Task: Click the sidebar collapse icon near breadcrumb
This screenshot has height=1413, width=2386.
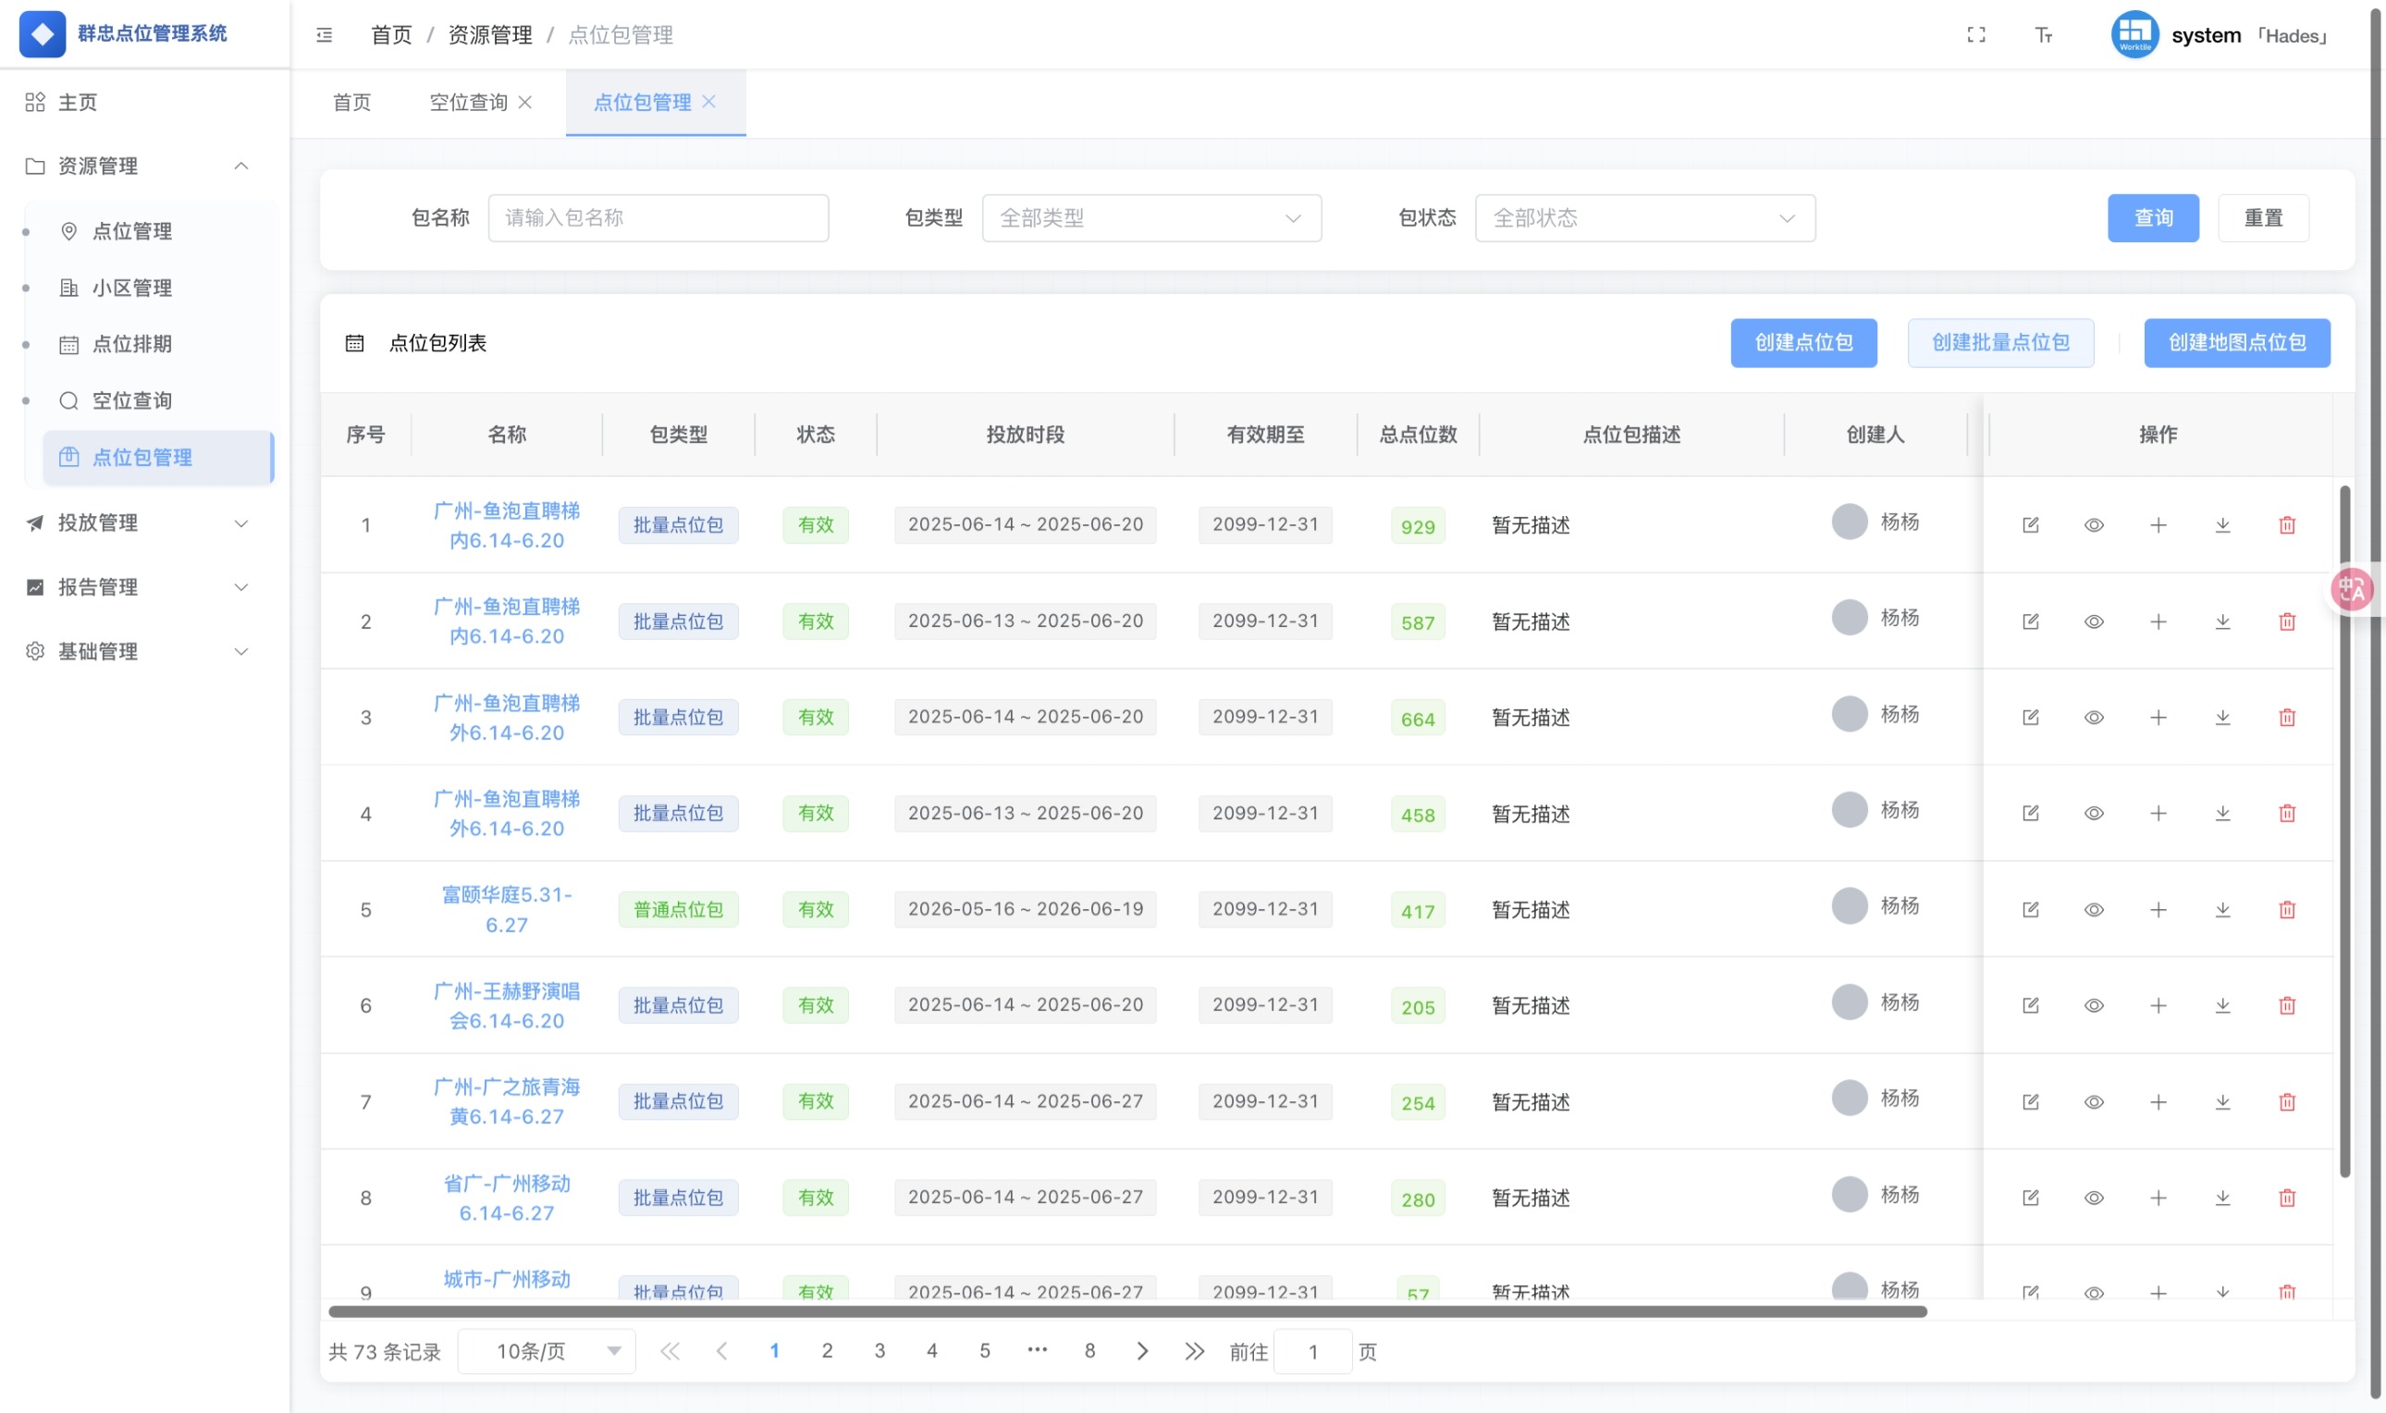Action: pos(324,35)
